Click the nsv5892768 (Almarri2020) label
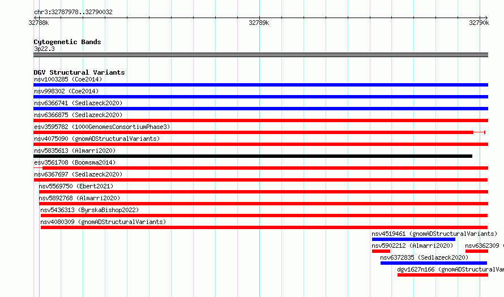504x297 pixels. coord(79,198)
